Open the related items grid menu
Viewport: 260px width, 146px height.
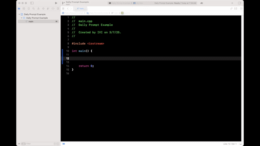[x=63, y=9]
